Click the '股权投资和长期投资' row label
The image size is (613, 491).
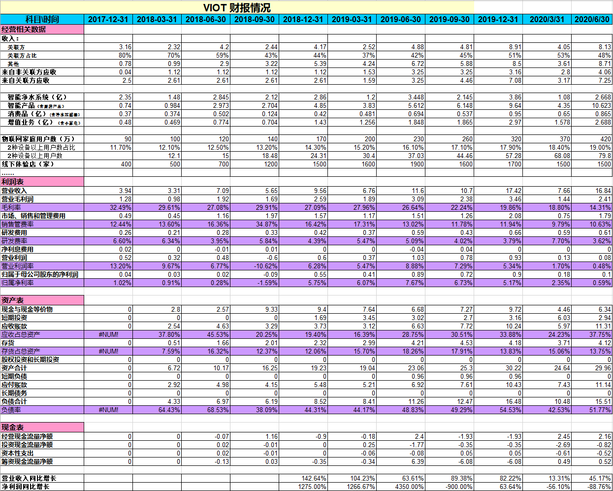tap(31, 360)
